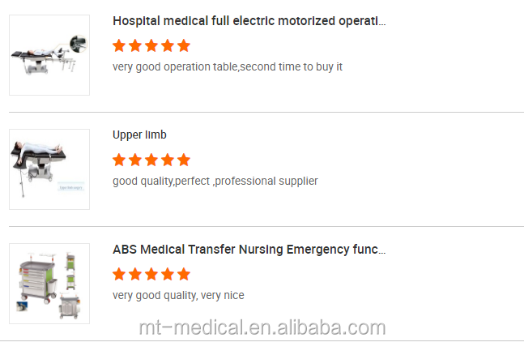Open the operating table product thumbnail
Screen dimensions: 524x342
click(x=49, y=55)
